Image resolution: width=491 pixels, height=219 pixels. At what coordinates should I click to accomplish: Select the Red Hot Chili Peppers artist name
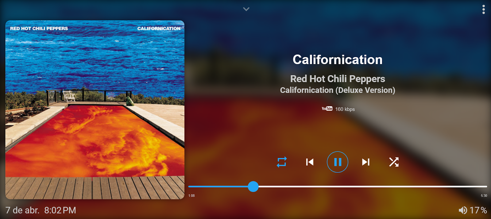338,79
